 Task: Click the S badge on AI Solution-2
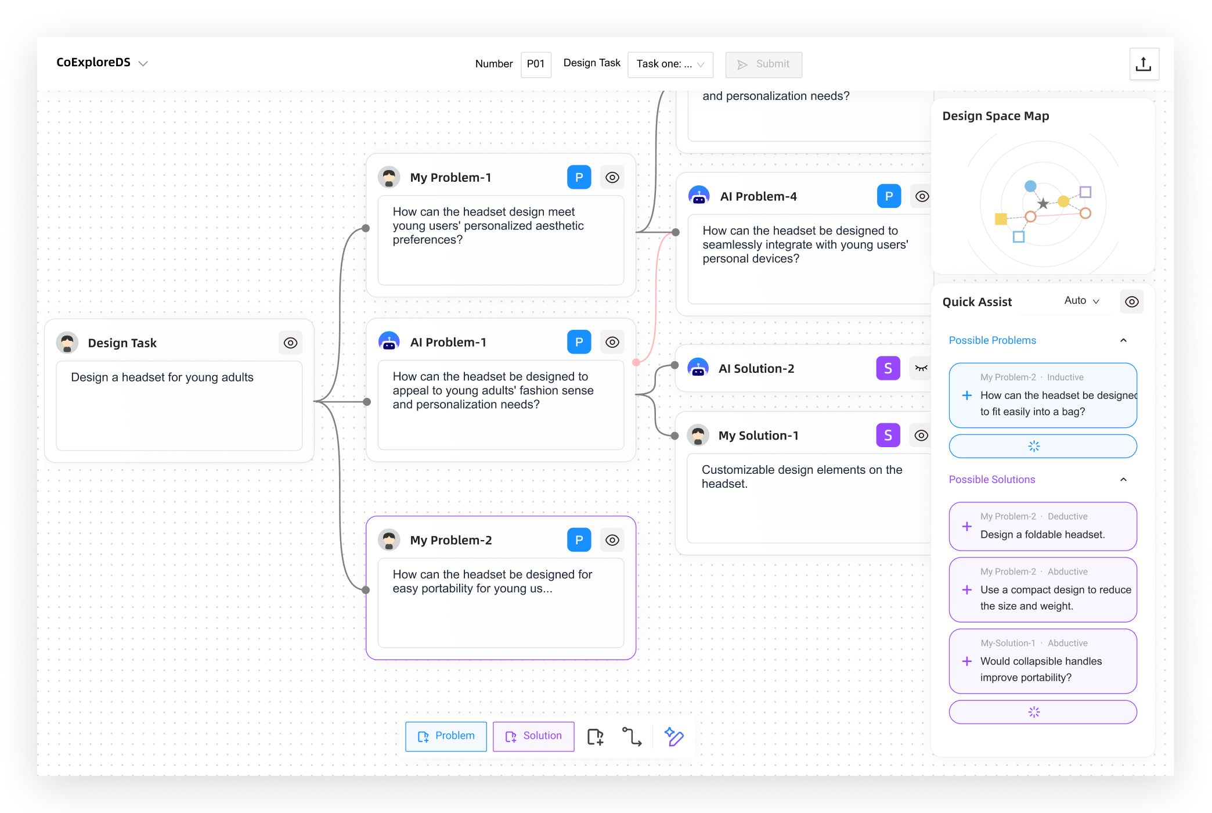click(x=888, y=369)
